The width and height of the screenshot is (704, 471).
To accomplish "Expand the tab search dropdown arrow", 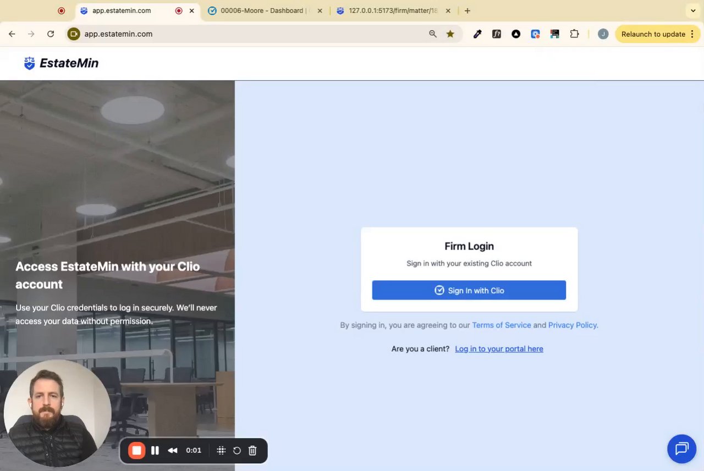I will 692,10.
